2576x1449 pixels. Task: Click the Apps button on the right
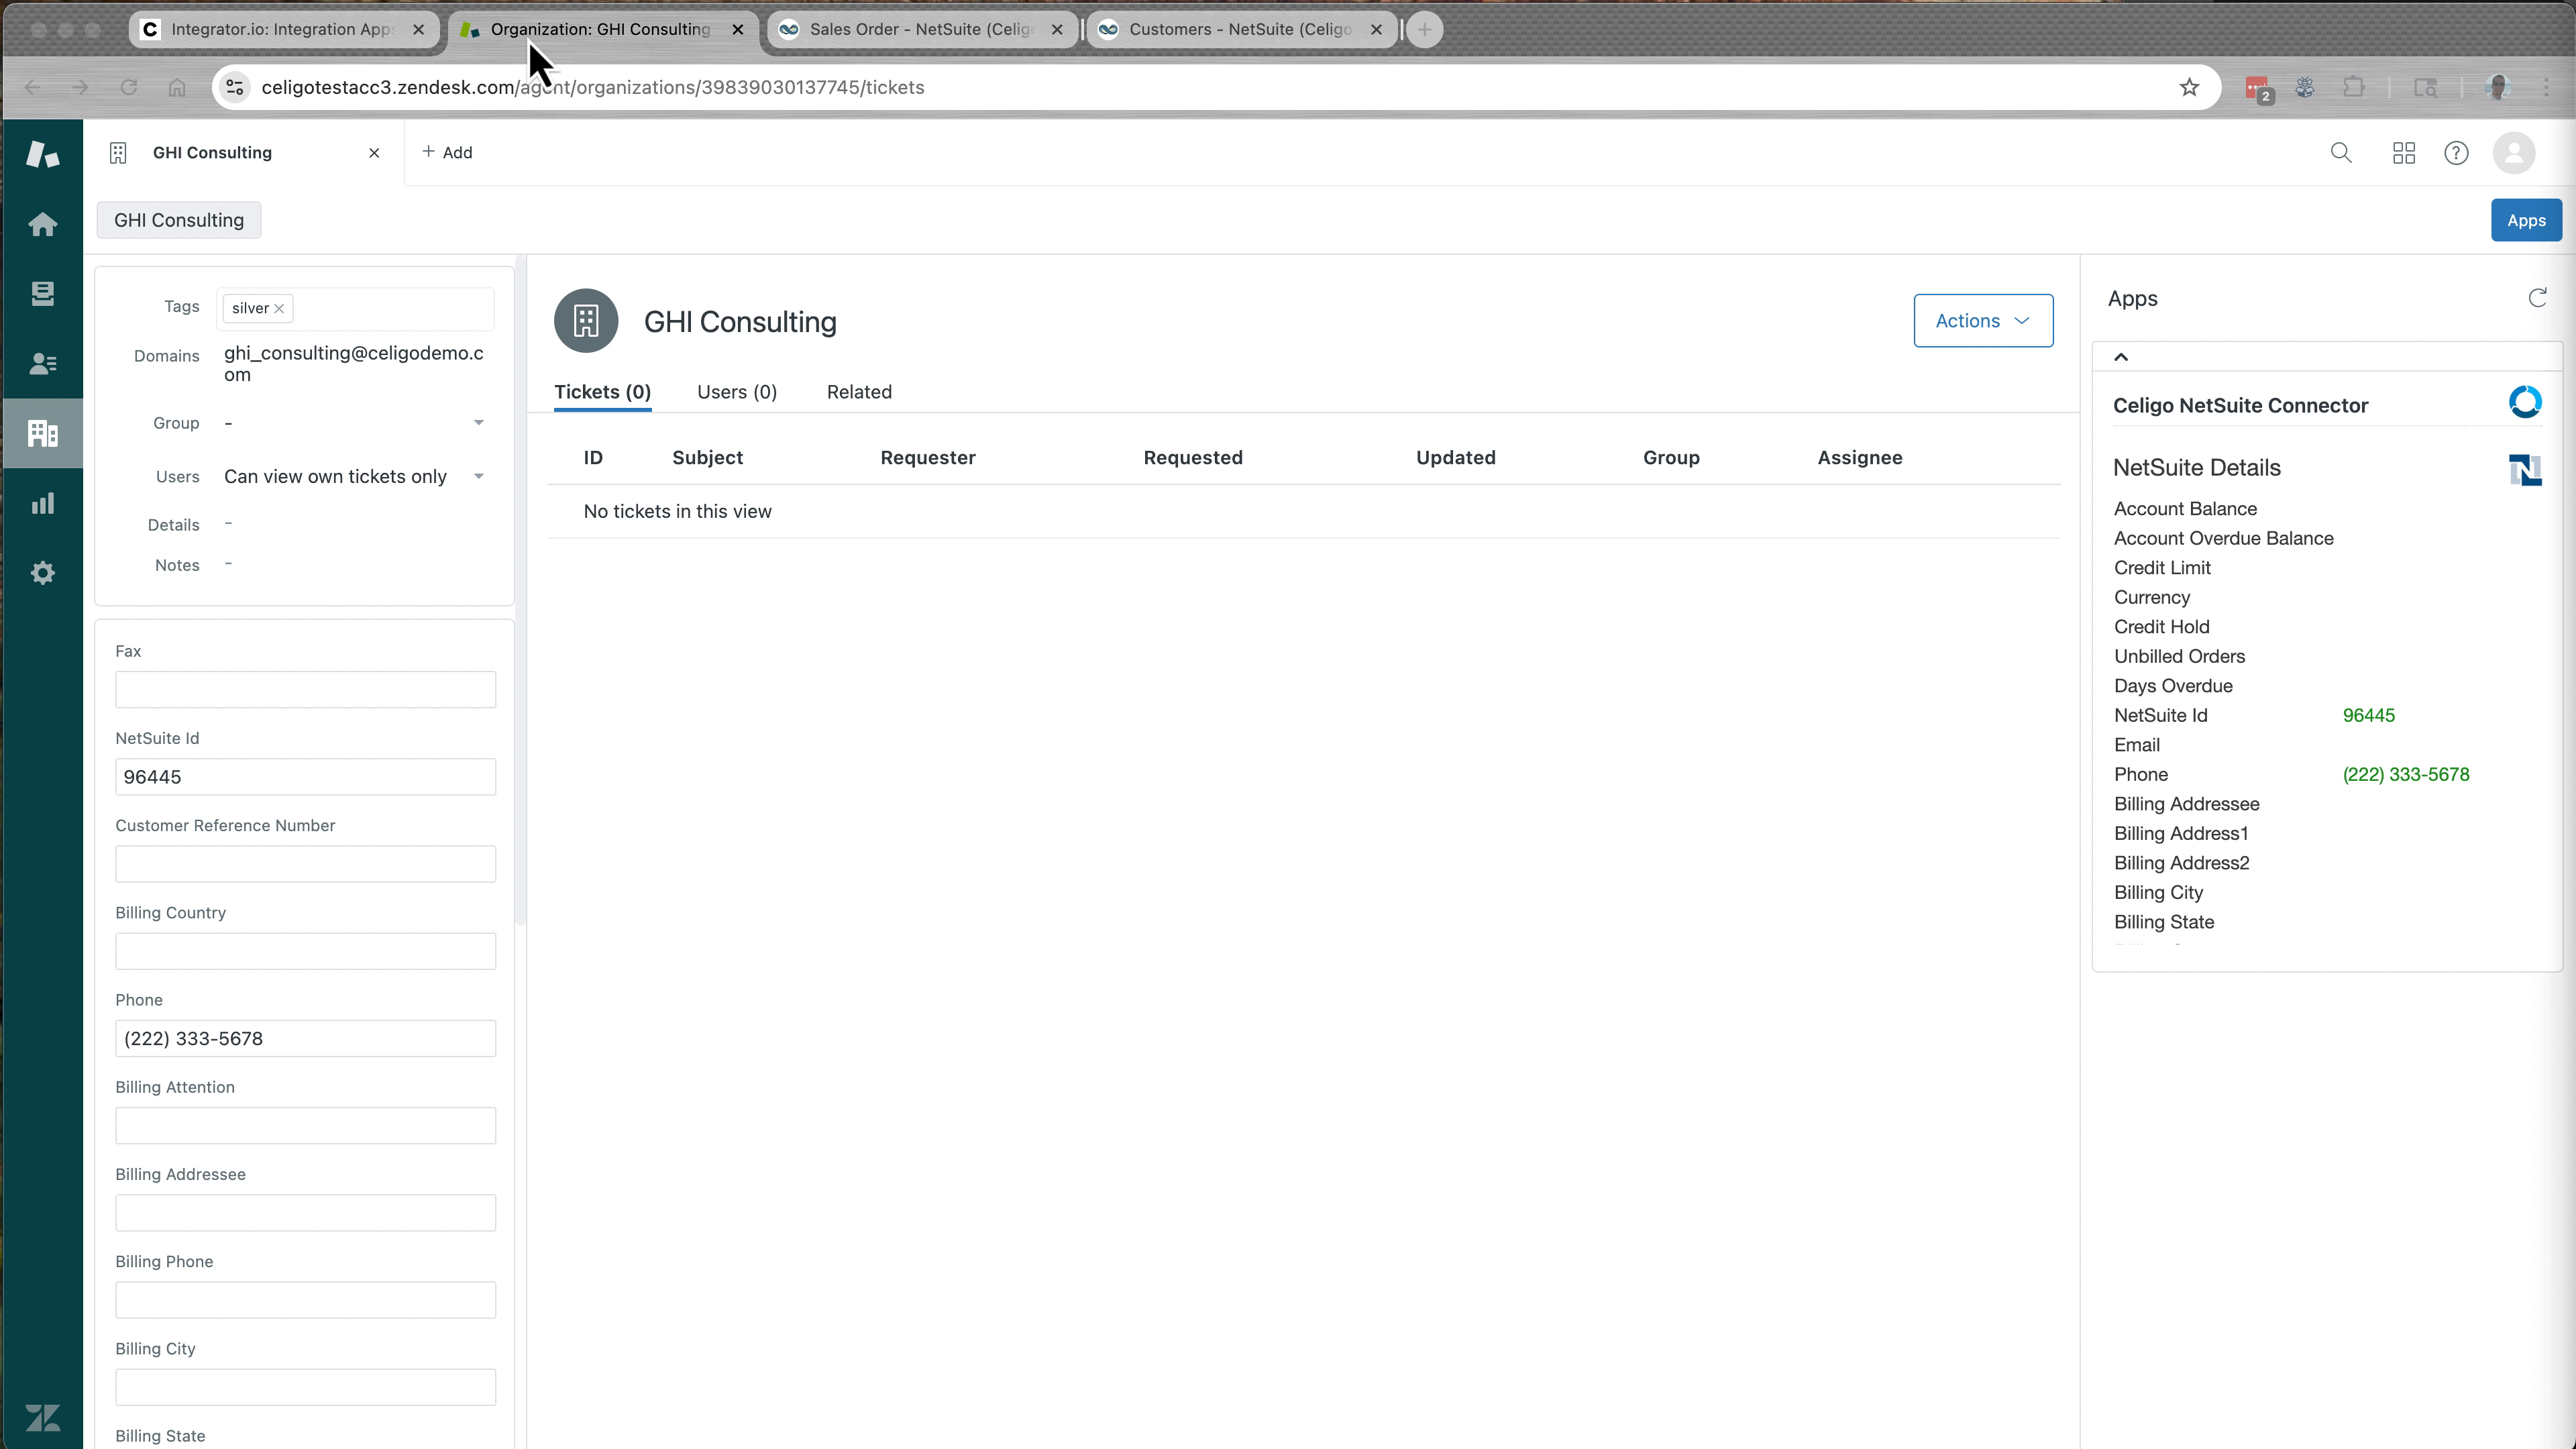pos(2527,220)
